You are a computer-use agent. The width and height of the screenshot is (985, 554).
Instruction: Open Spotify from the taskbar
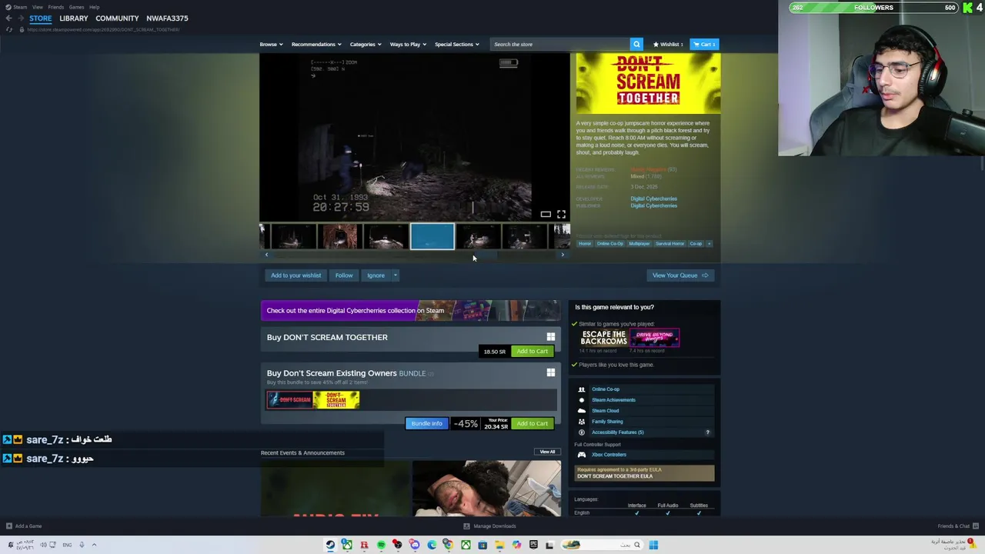click(381, 545)
